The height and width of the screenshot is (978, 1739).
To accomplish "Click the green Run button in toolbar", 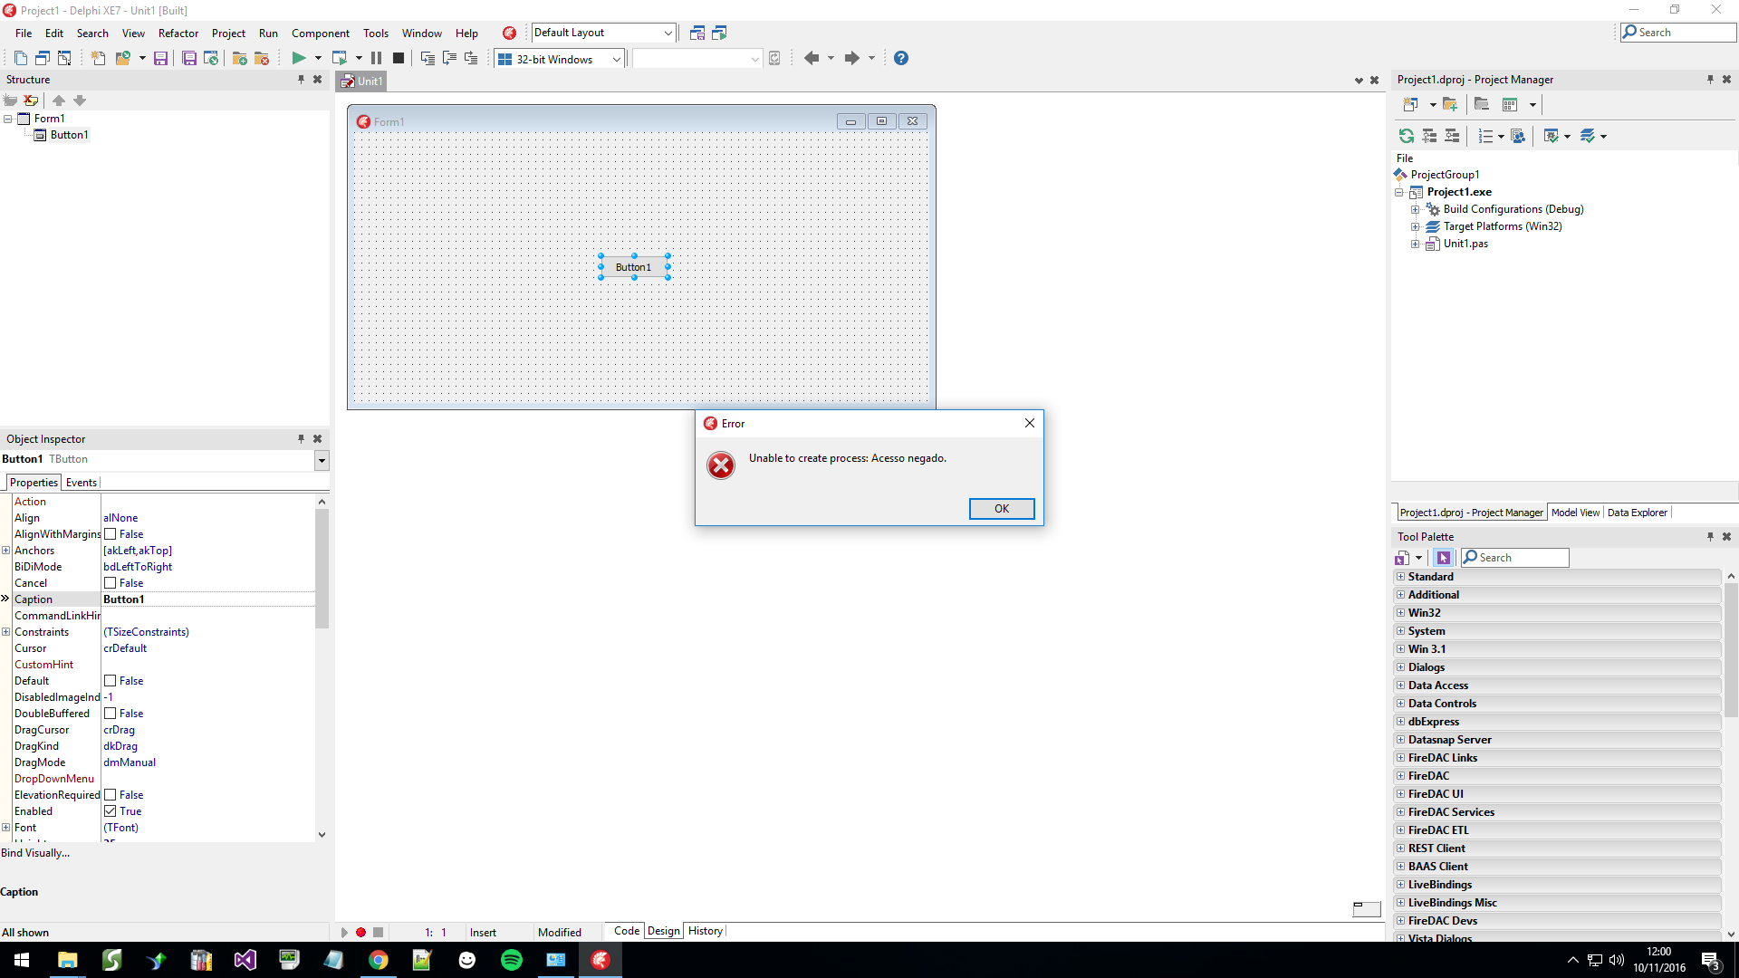I will pos(298,58).
